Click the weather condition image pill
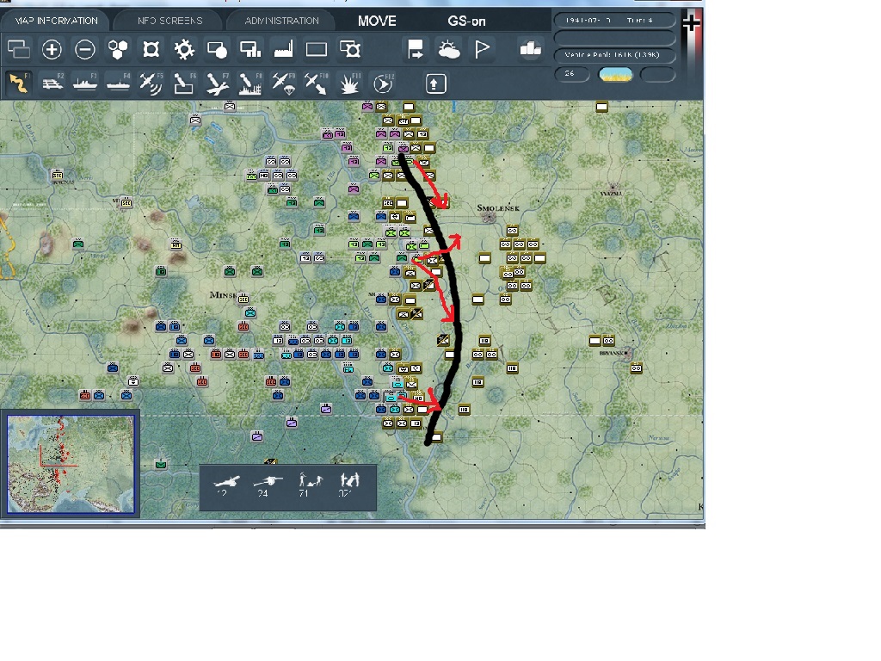Image resolution: width=881 pixels, height=661 pixels. click(x=616, y=74)
